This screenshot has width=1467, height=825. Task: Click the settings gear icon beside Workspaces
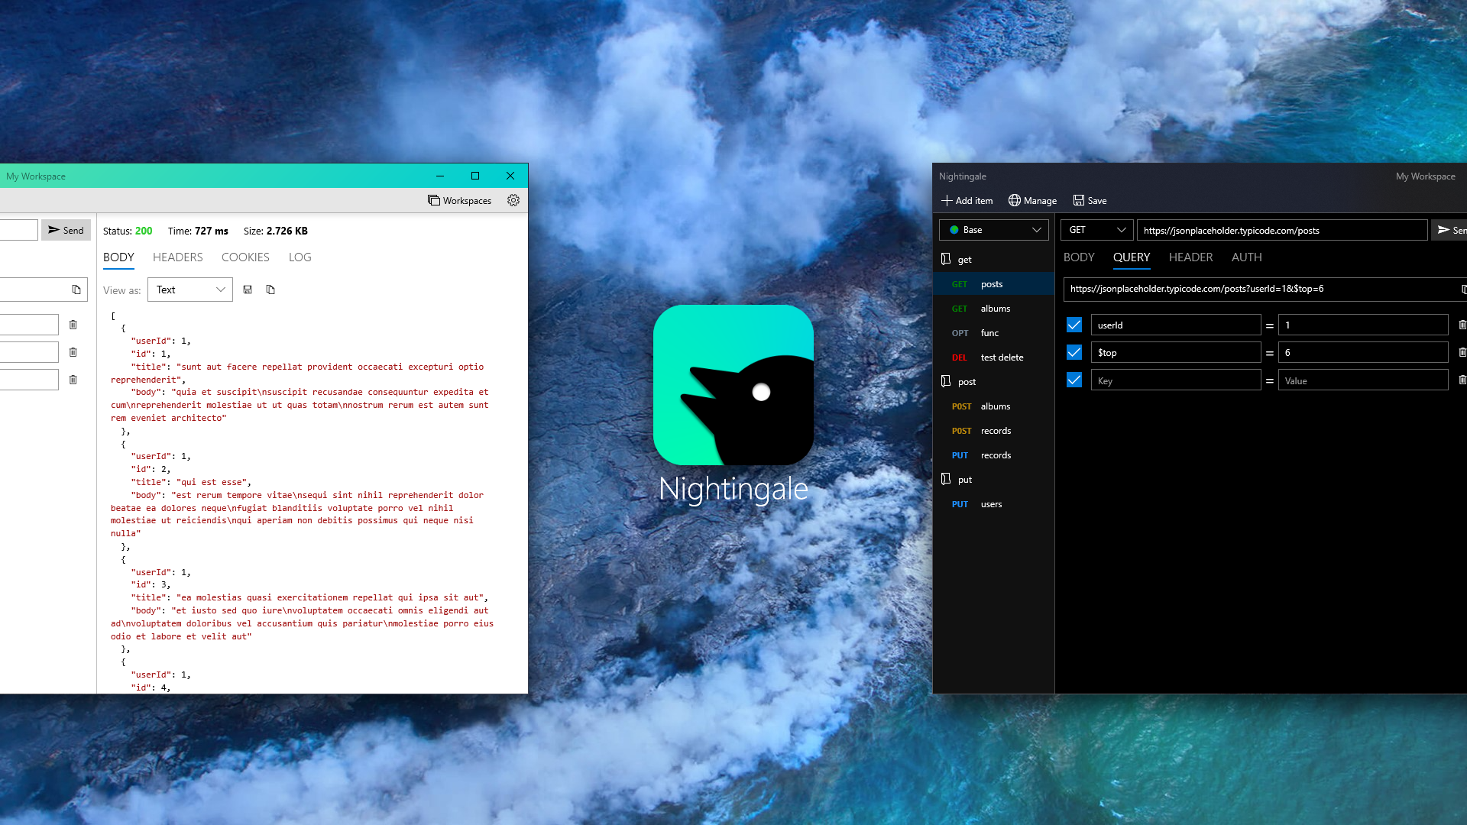click(513, 200)
